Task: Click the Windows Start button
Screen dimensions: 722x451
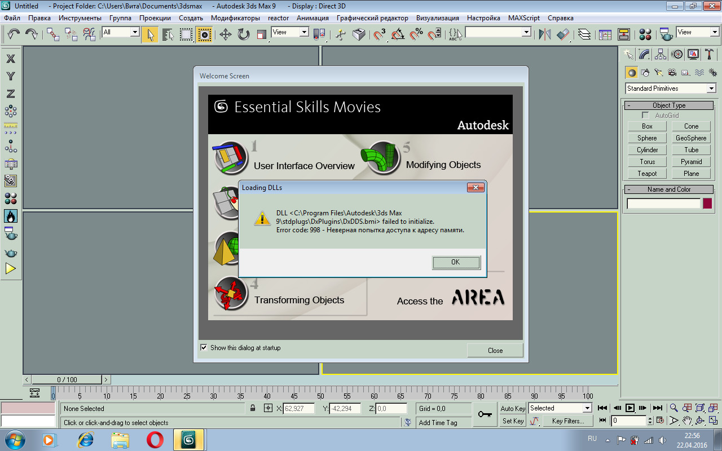Action: (15, 439)
